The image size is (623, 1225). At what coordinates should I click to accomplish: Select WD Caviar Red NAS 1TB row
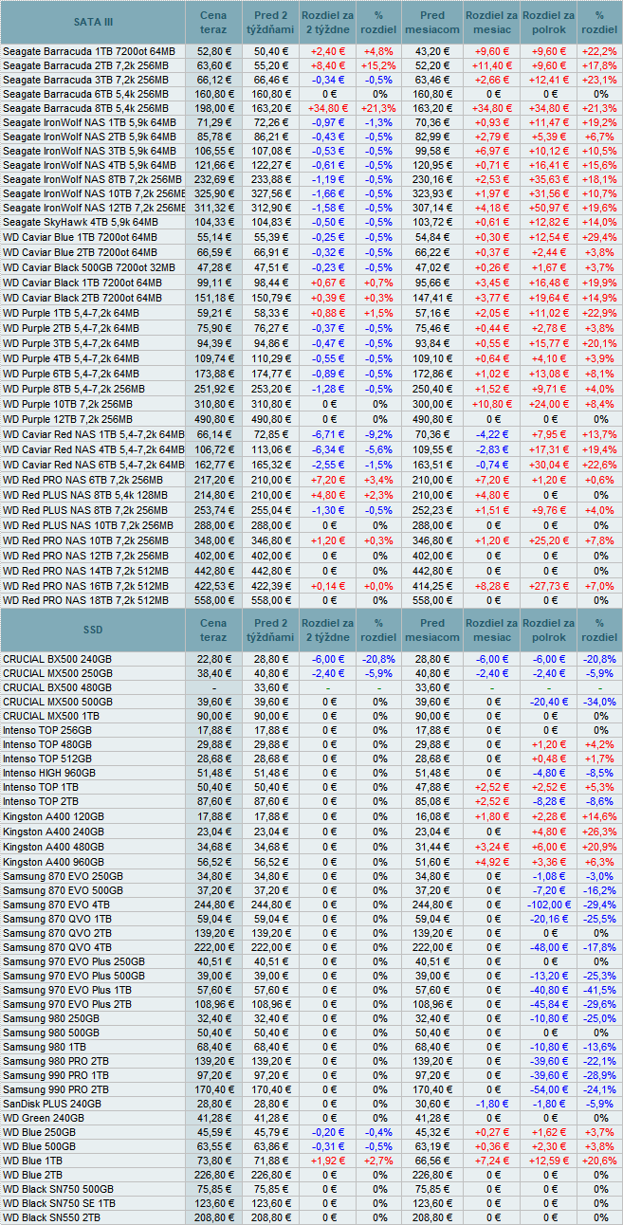(311, 433)
